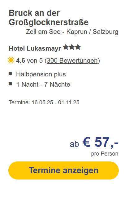Open the 300 Bewertungen reviews link

(72, 61)
